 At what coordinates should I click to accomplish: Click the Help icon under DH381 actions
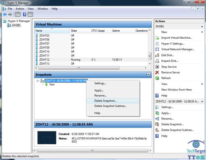click(157, 96)
